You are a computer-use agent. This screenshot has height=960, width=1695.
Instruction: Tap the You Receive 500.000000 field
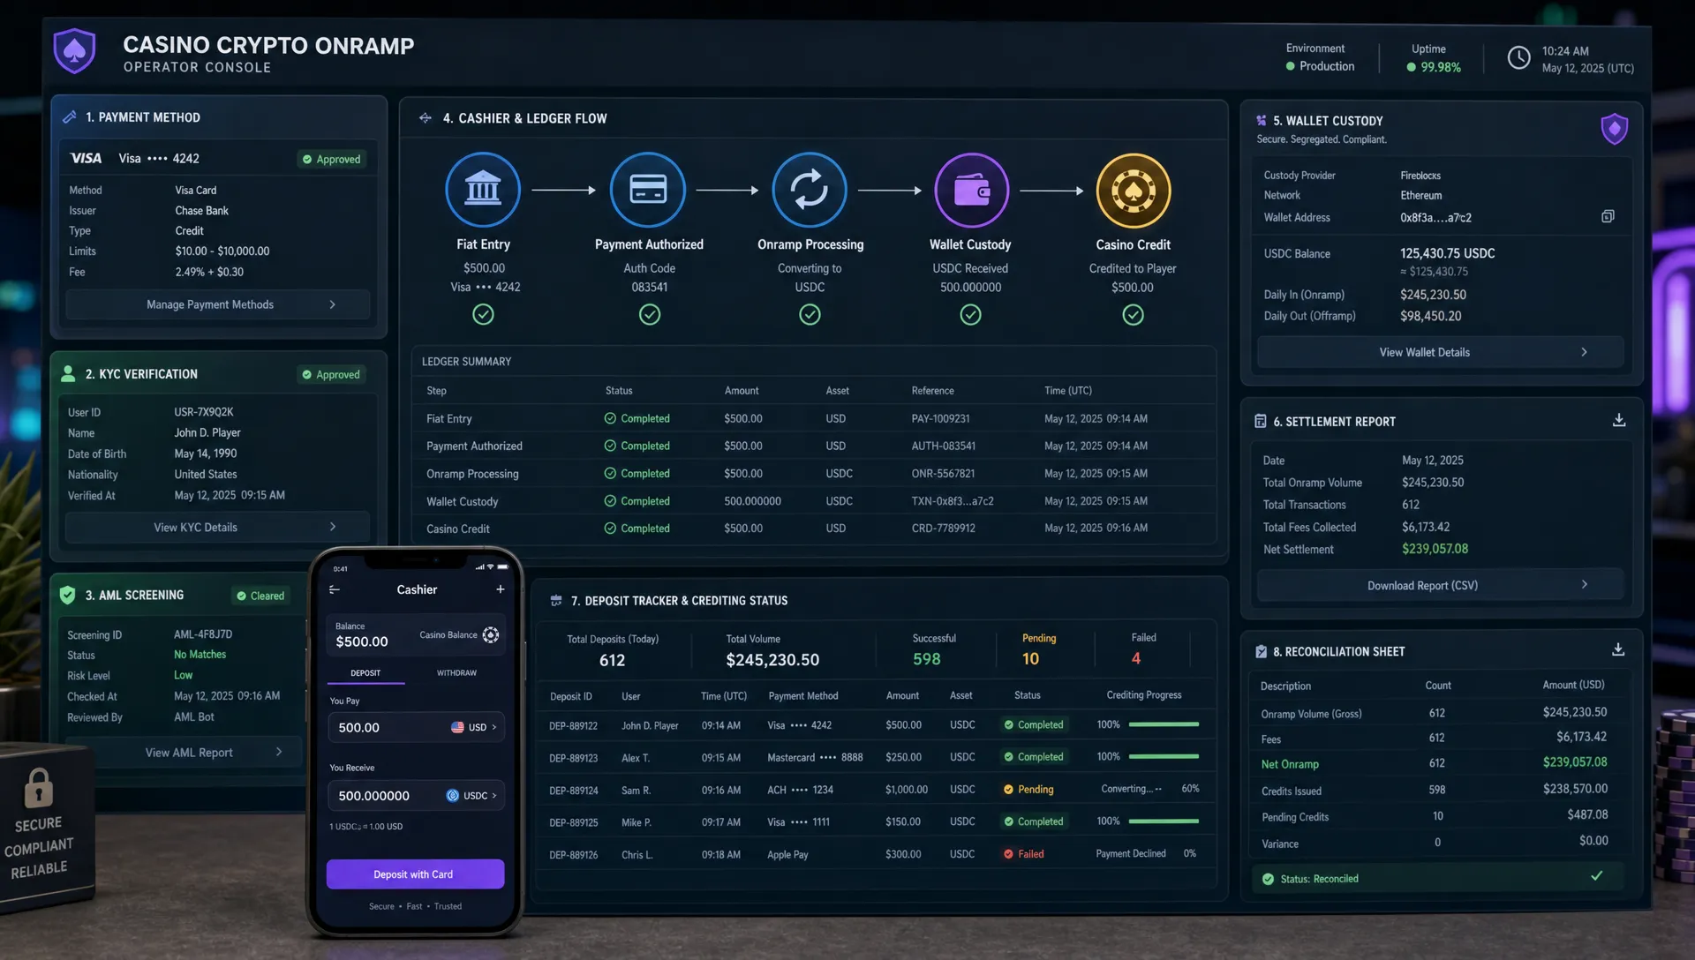coord(416,795)
